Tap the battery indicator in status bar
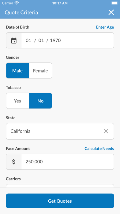Viewport: 120px width, 214px height. (114, 3)
